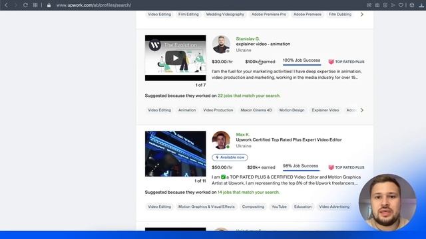This screenshot has height=239, width=426.
Task: Click the Top Rated Plus badge for Max K.
Action: tap(346, 167)
